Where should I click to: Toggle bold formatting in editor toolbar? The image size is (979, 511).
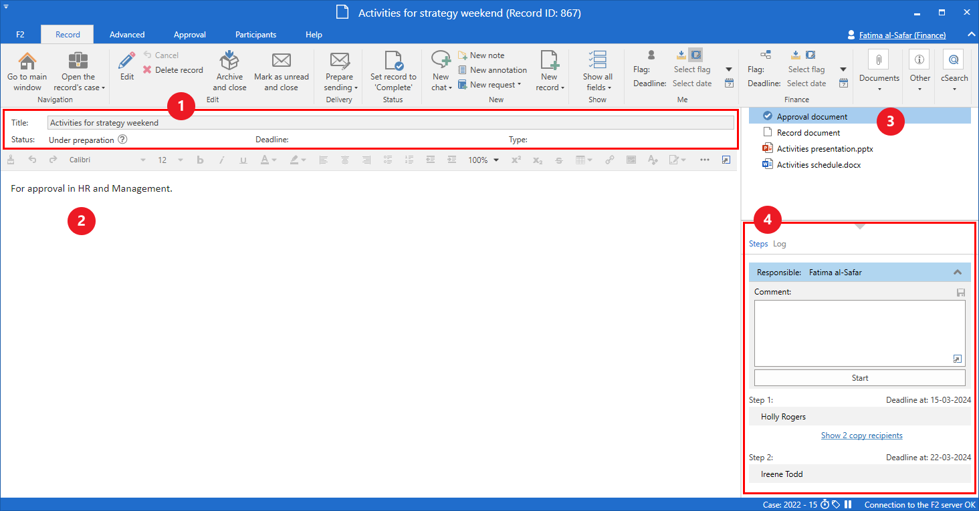coord(200,160)
